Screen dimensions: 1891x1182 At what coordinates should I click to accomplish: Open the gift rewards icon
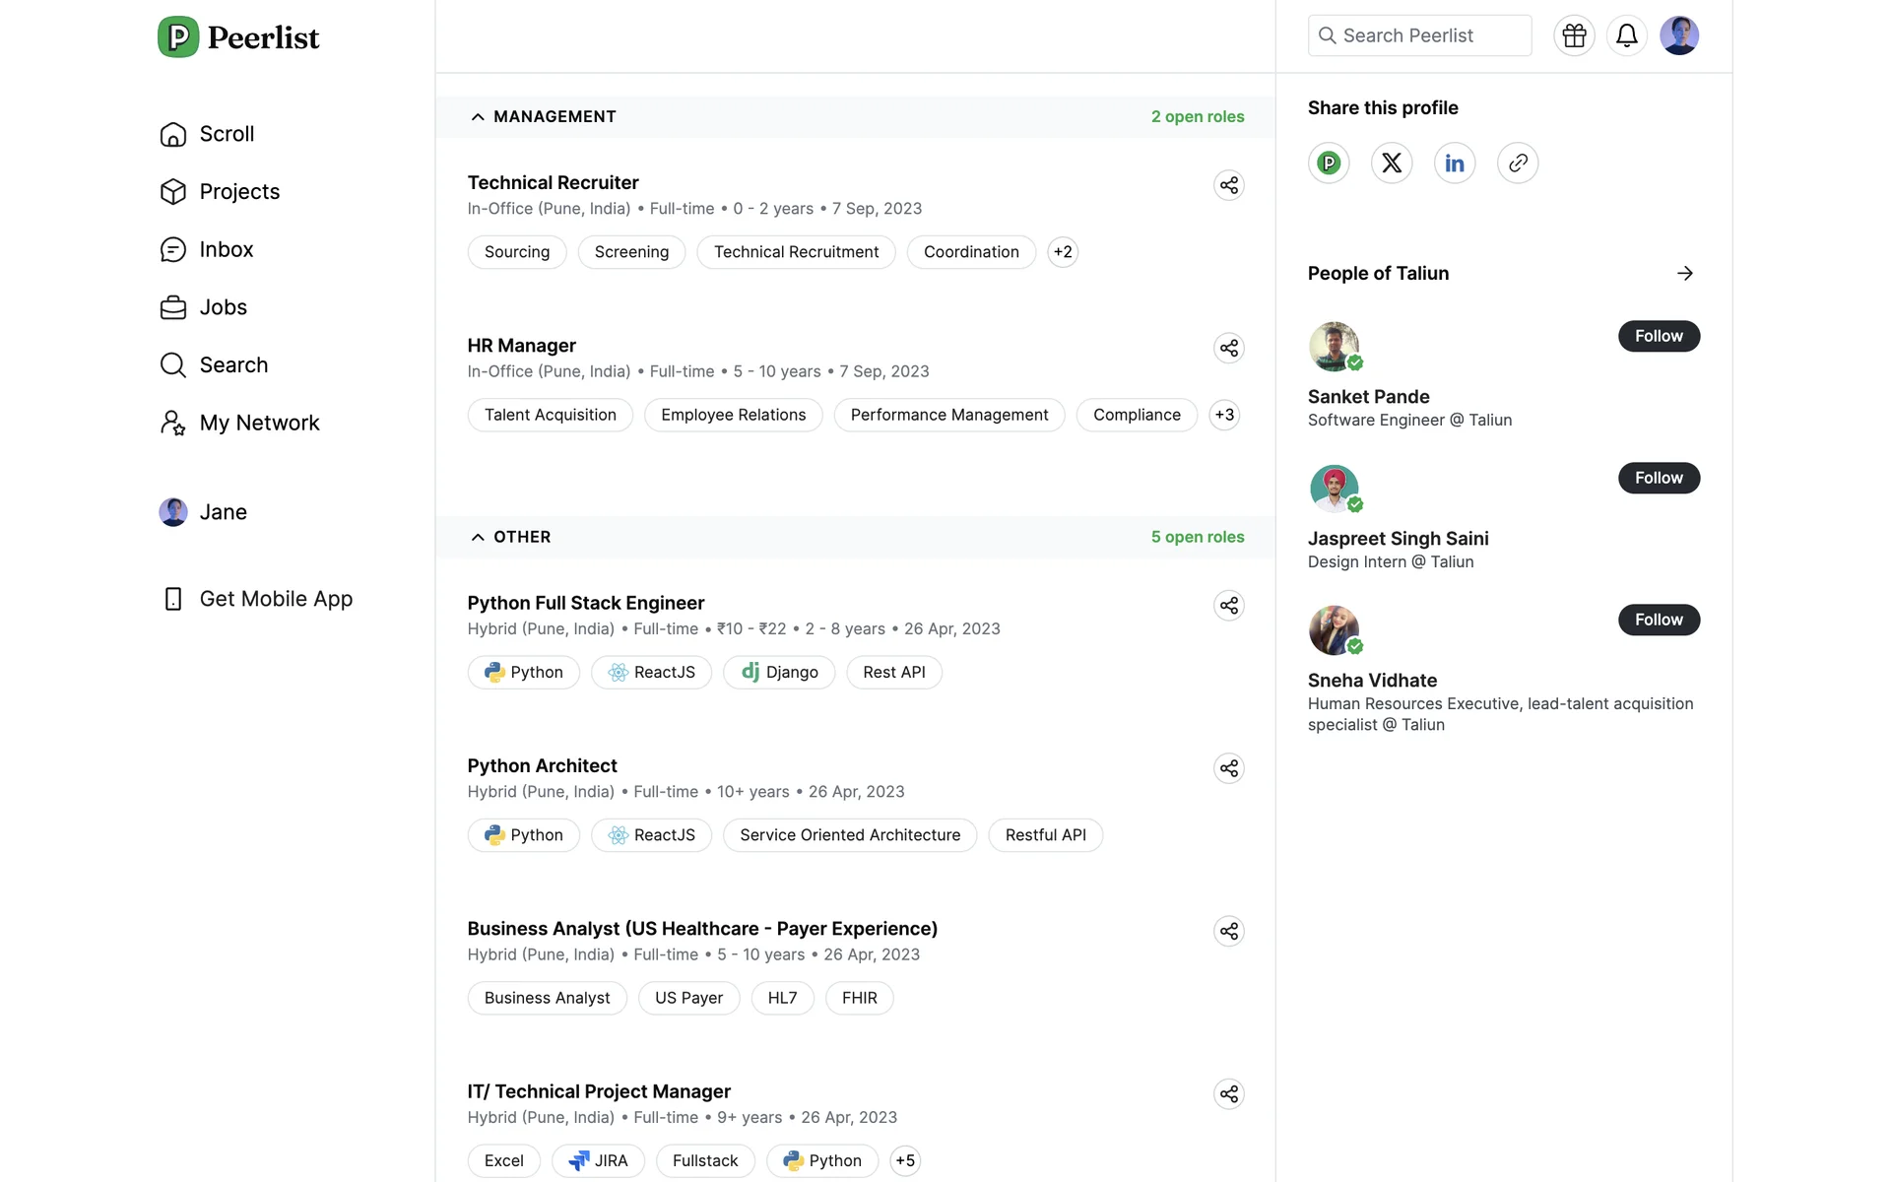(x=1574, y=35)
